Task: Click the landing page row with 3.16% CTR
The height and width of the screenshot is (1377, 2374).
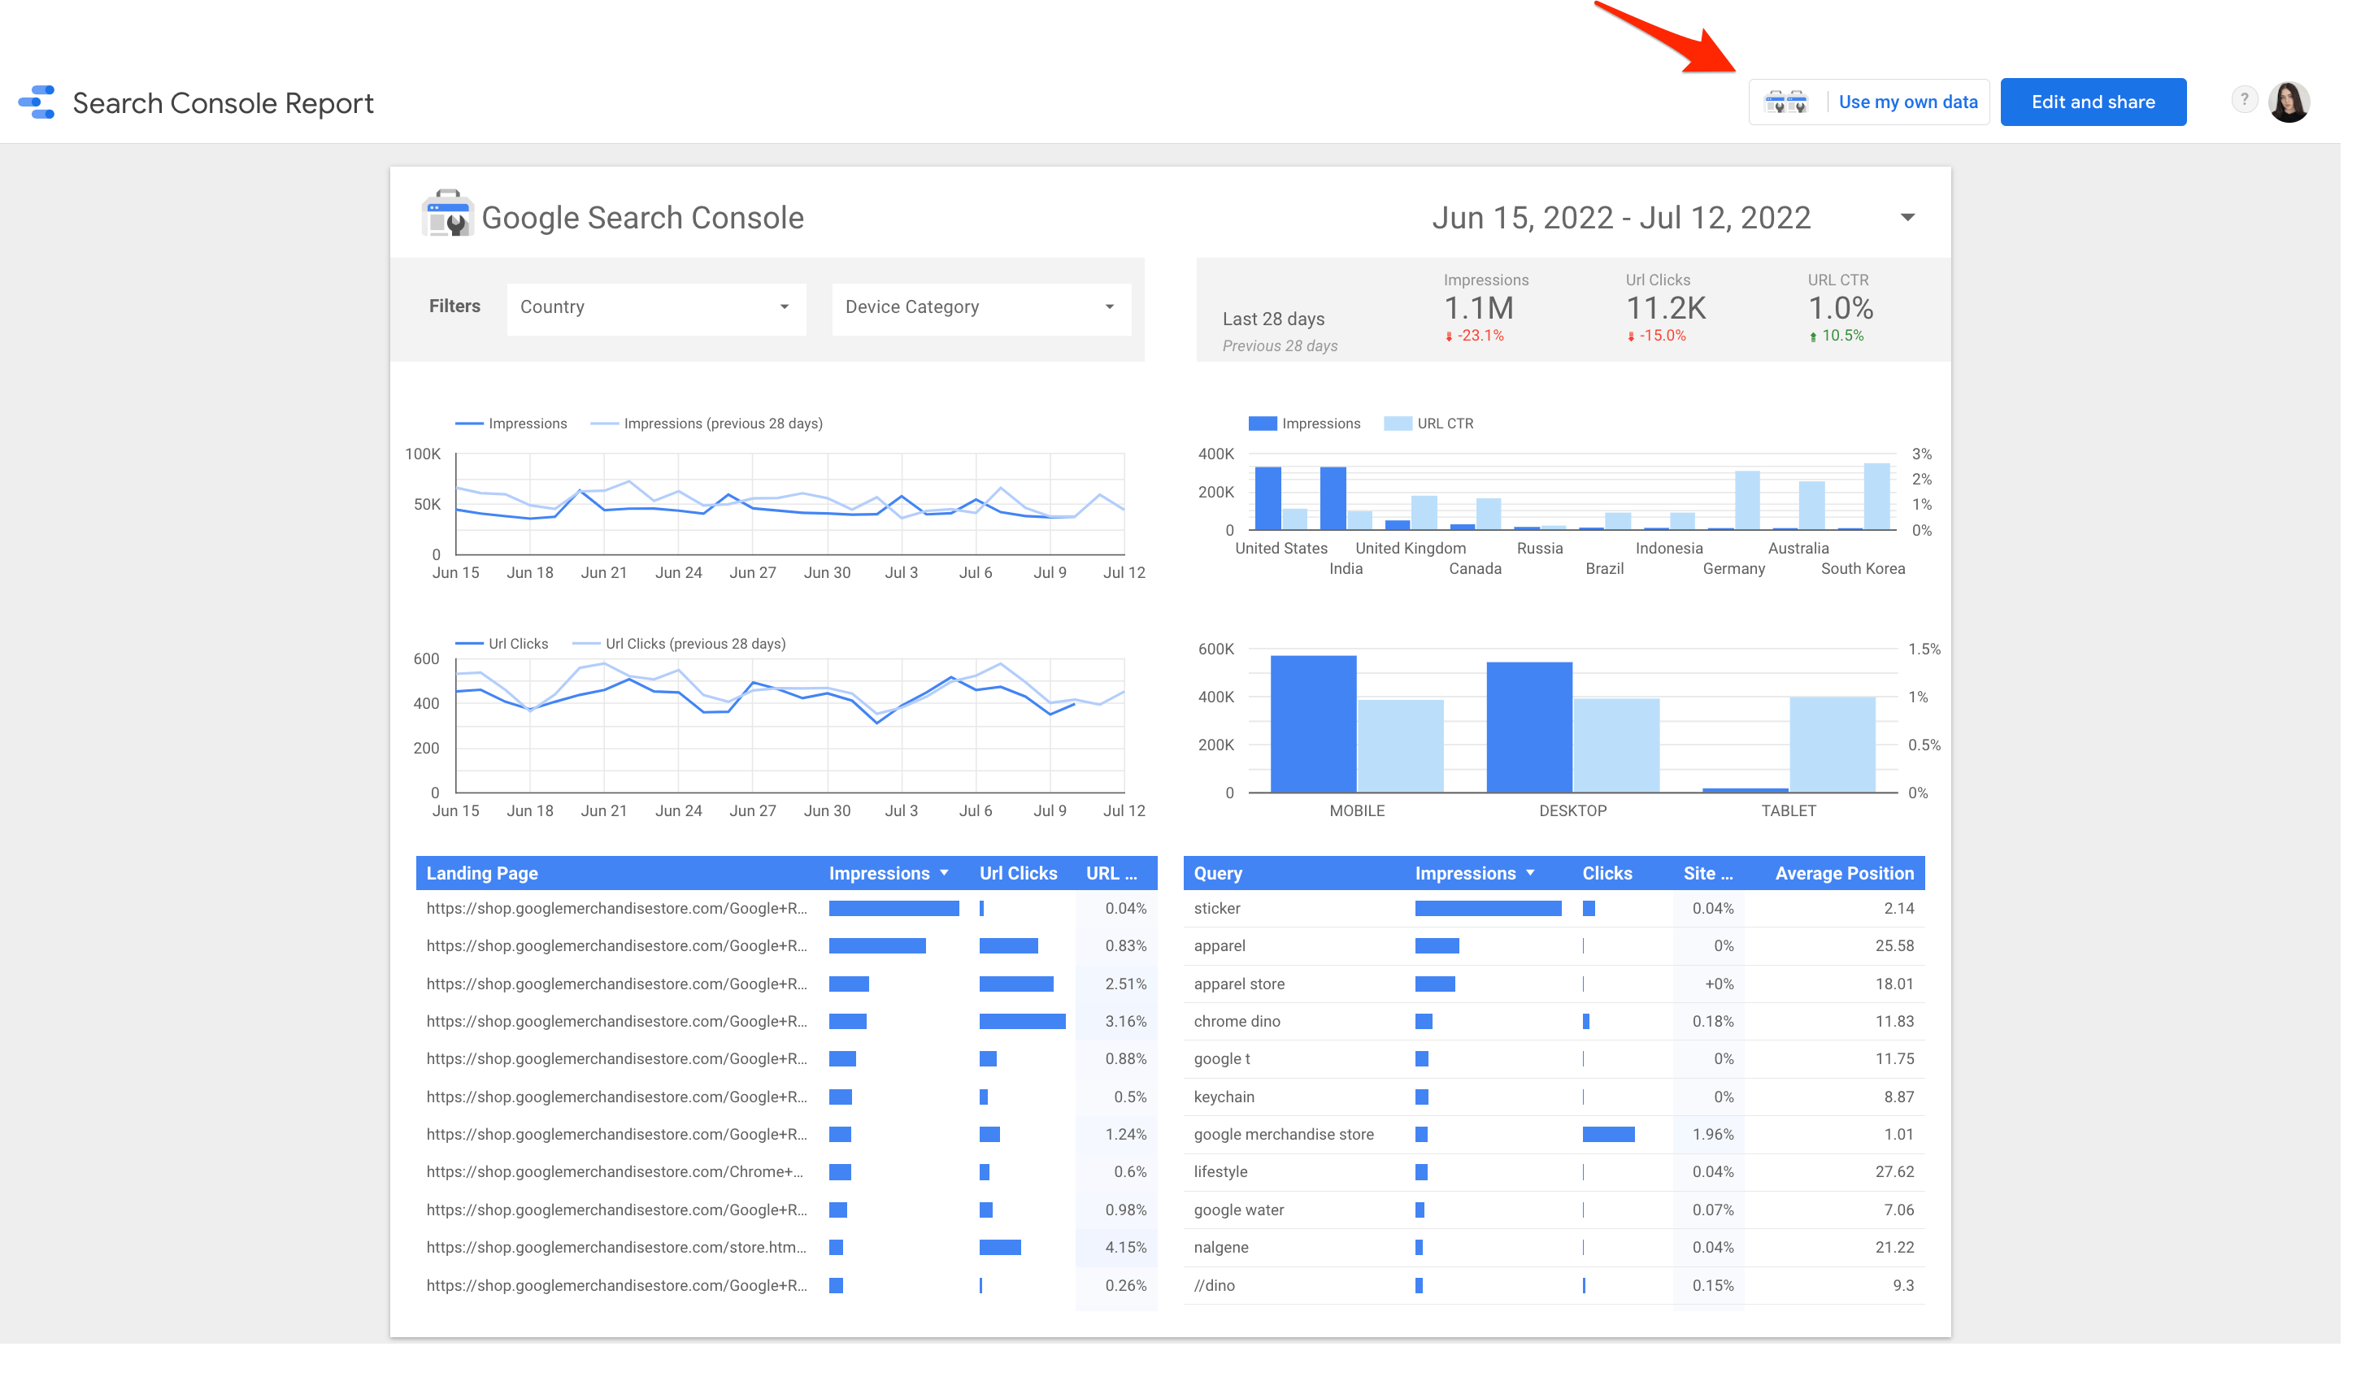Action: [x=787, y=1022]
